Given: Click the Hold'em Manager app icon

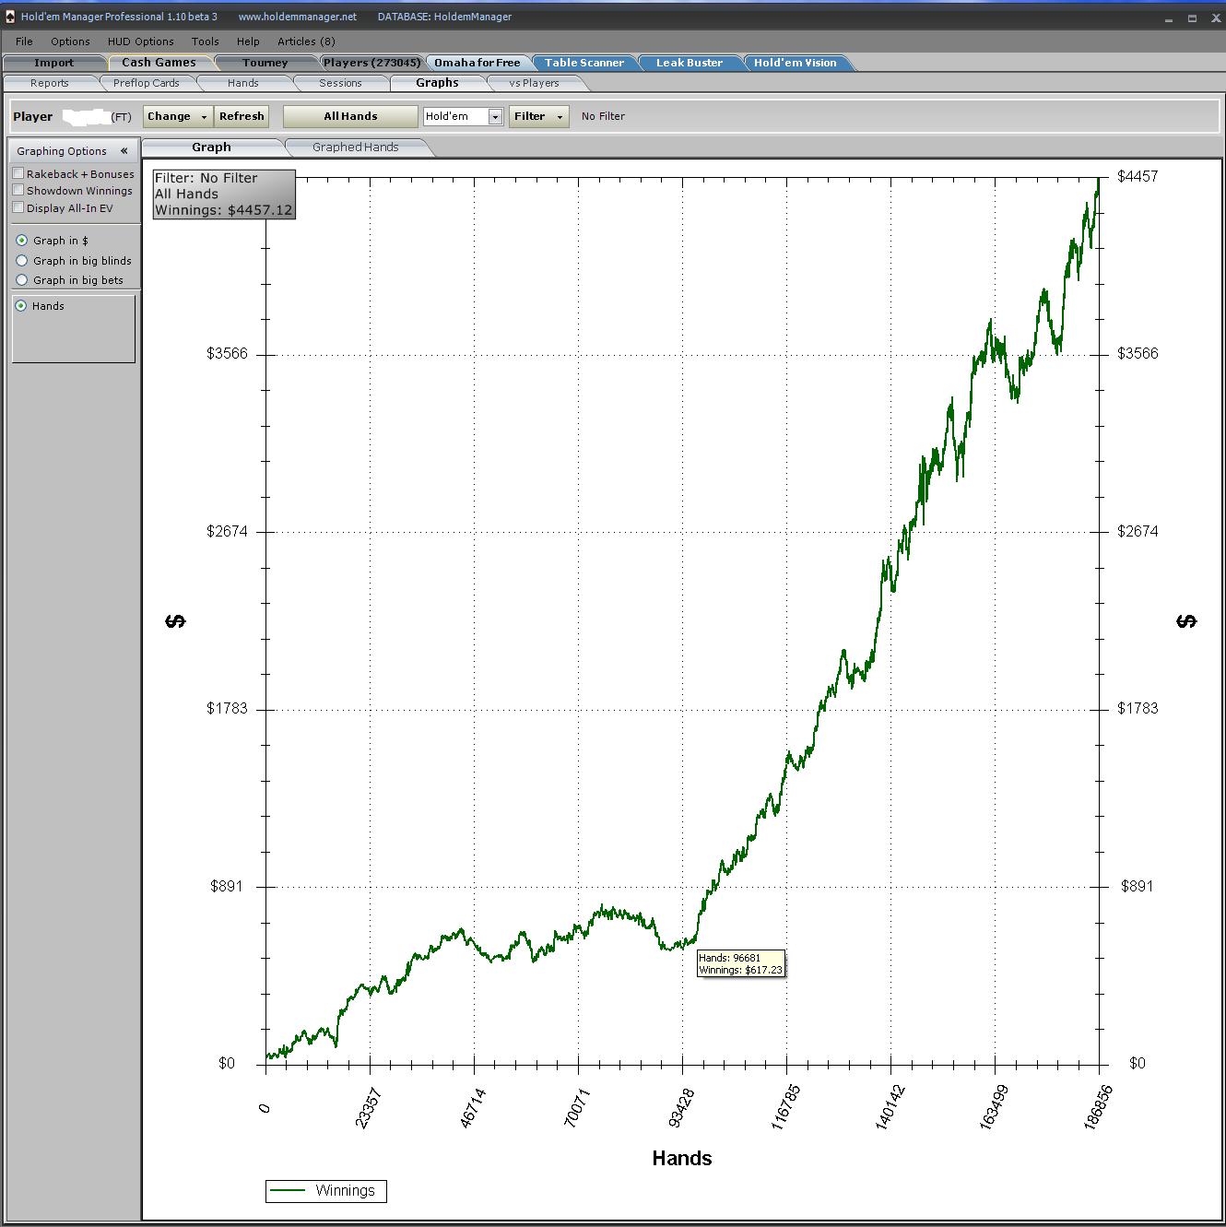Looking at the screenshot, I should click(x=10, y=17).
